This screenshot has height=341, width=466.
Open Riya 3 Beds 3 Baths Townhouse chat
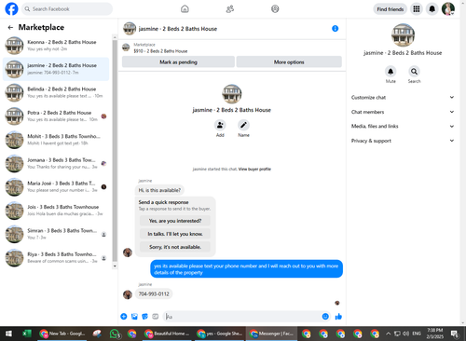pyautogui.click(x=56, y=257)
